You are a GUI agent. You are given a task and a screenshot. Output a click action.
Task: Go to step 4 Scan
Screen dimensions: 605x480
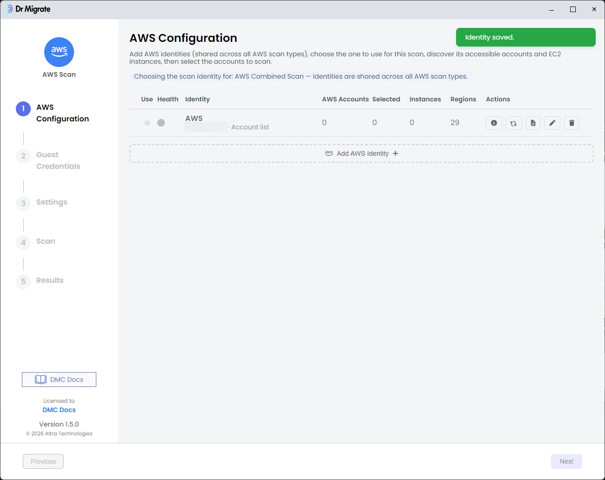tap(36, 242)
